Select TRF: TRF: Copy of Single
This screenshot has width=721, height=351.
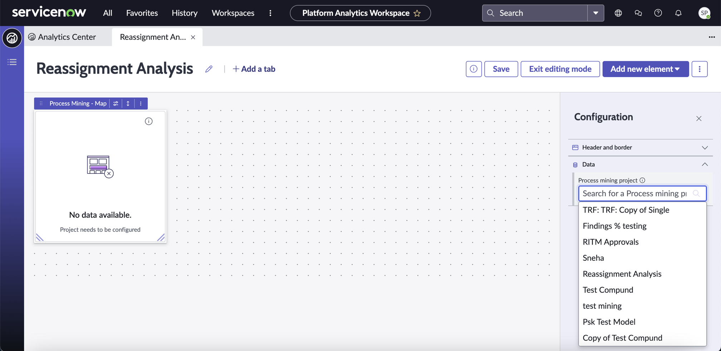[x=642, y=210]
